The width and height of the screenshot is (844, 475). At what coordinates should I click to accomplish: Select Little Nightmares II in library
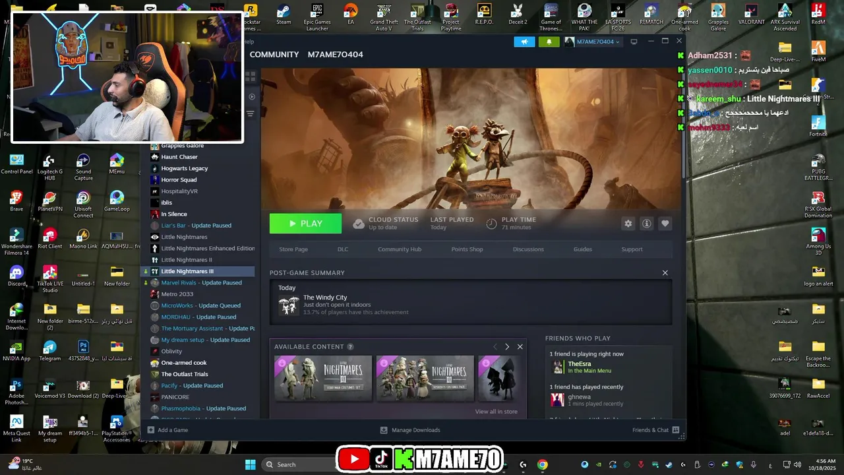click(x=198, y=260)
